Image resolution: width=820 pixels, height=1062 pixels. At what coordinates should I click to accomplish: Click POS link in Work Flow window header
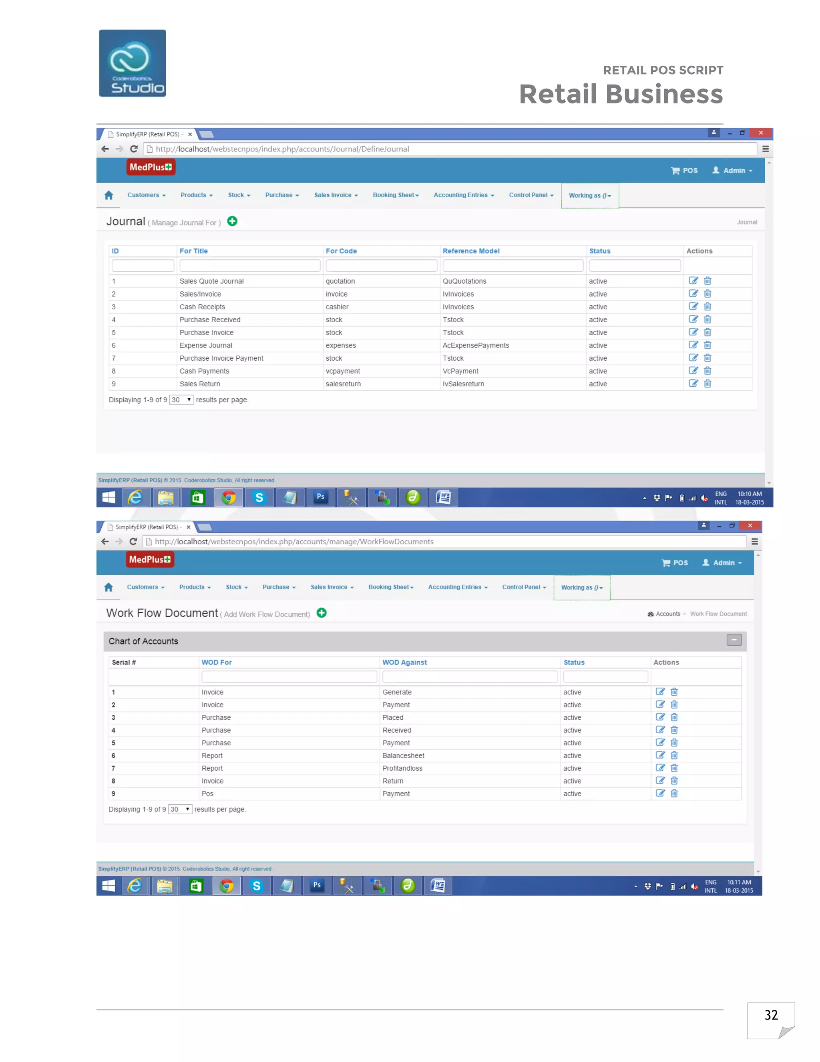(x=674, y=563)
